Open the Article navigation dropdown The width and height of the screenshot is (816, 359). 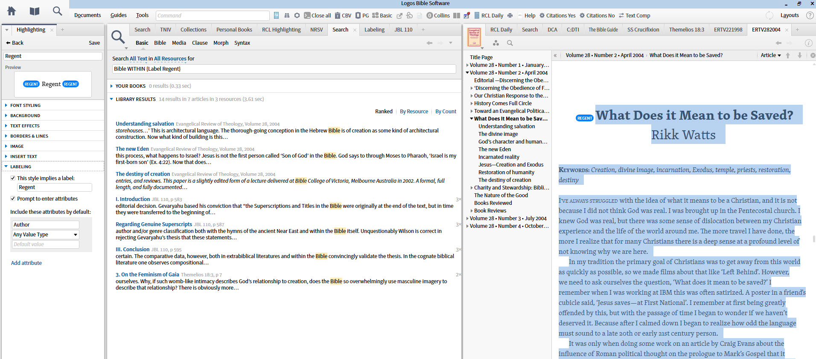(770, 55)
